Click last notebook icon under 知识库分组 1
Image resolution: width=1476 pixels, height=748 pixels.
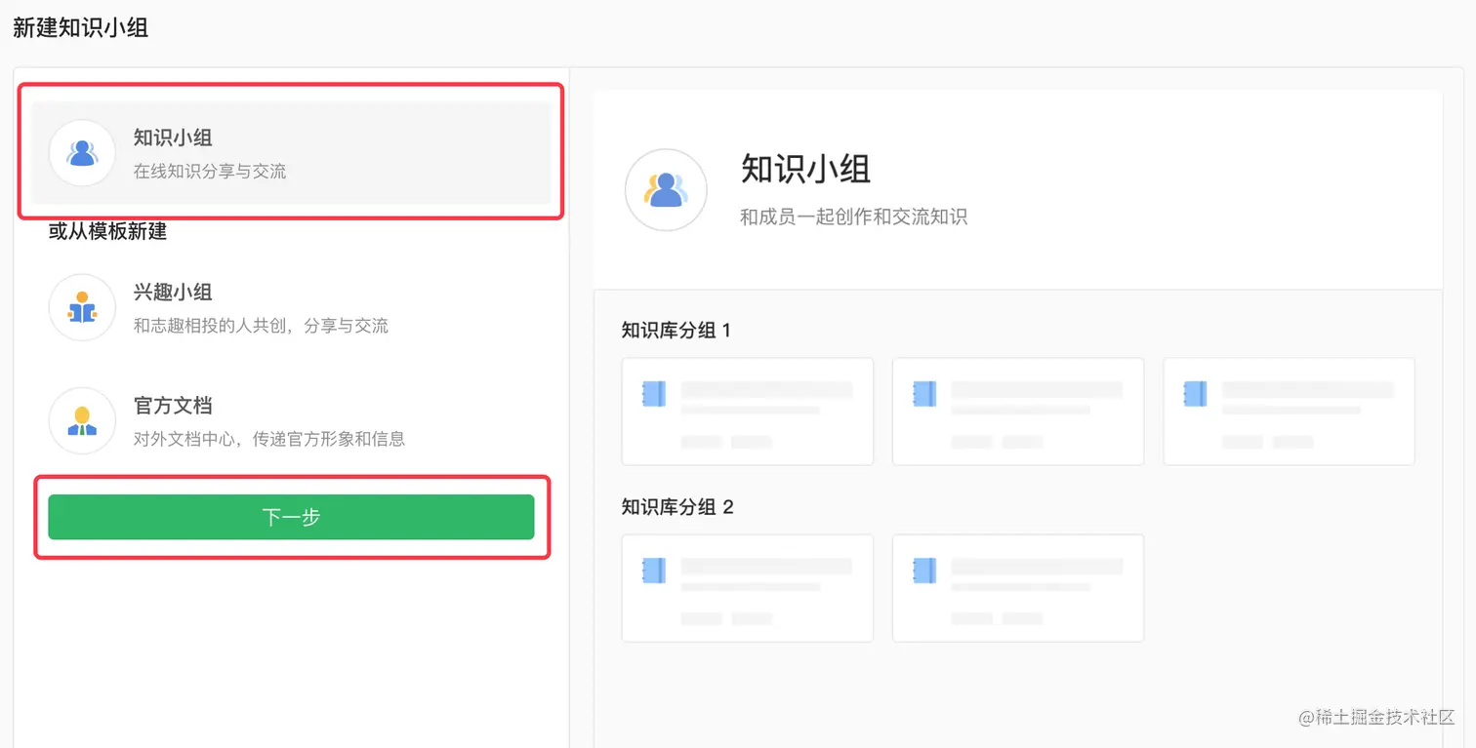pyautogui.click(x=1195, y=394)
